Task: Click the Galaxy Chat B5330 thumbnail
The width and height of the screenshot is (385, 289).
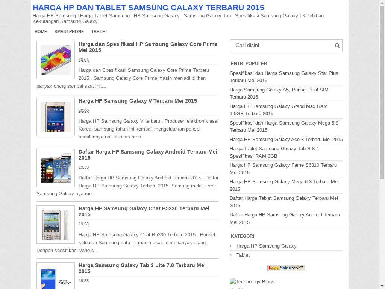Action: (56, 225)
